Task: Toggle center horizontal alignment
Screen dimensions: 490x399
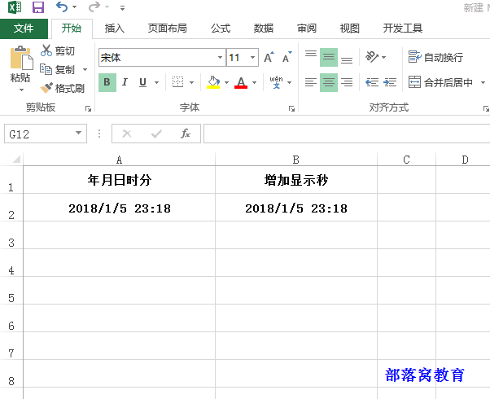Action: point(329,82)
